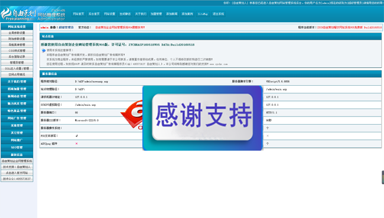
Task: Expand the 其它管理 sidebar section
Action: point(17,133)
